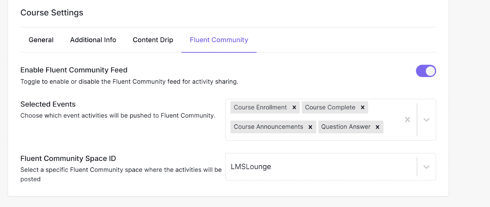Image resolution: width=490 pixels, height=207 pixels.
Task: Remove the Course Complete event tag
Action: click(x=362, y=107)
